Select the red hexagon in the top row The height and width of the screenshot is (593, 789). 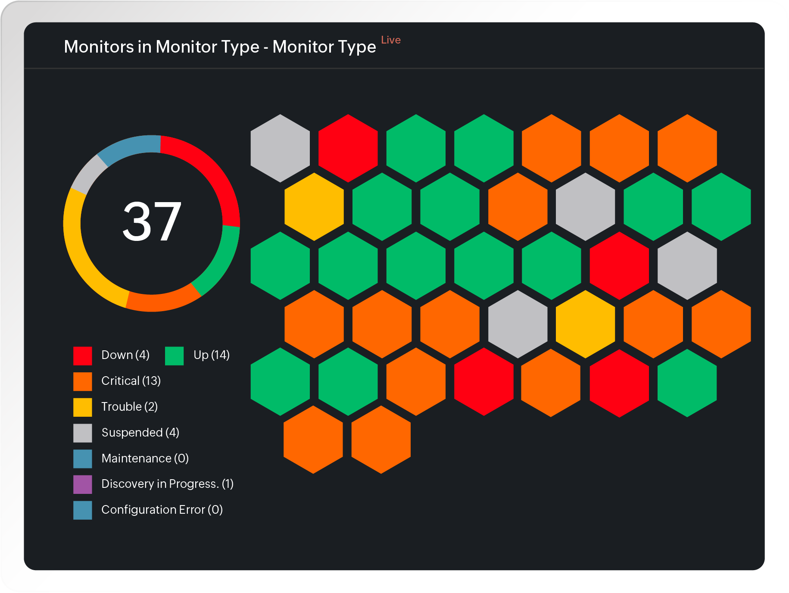coord(348,148)
